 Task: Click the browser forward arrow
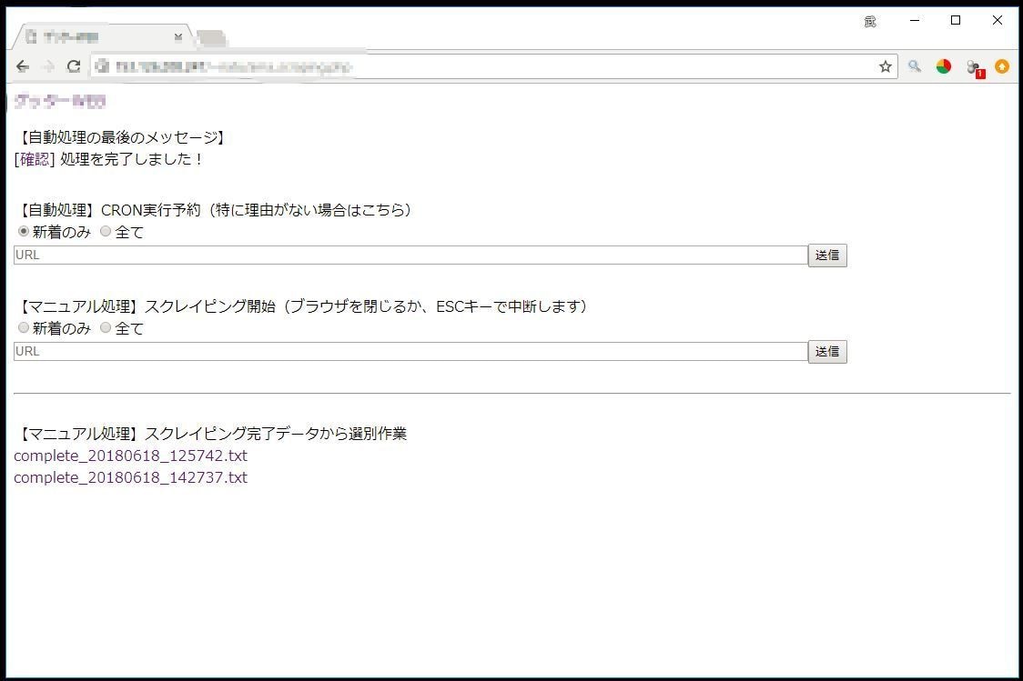(48, 66)
